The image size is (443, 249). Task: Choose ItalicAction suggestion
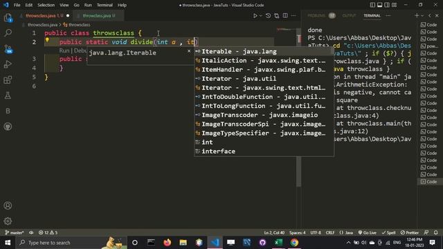pyautogui.click(x=264, y=60)
